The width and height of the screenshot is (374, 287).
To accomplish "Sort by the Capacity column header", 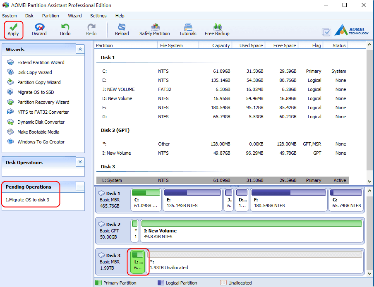I will tap(216, 45).
